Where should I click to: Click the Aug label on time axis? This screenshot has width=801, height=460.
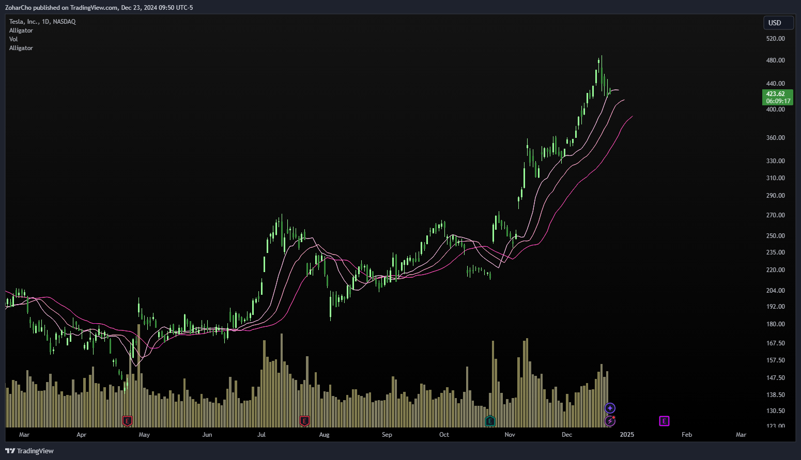click(x=324, y=435)
